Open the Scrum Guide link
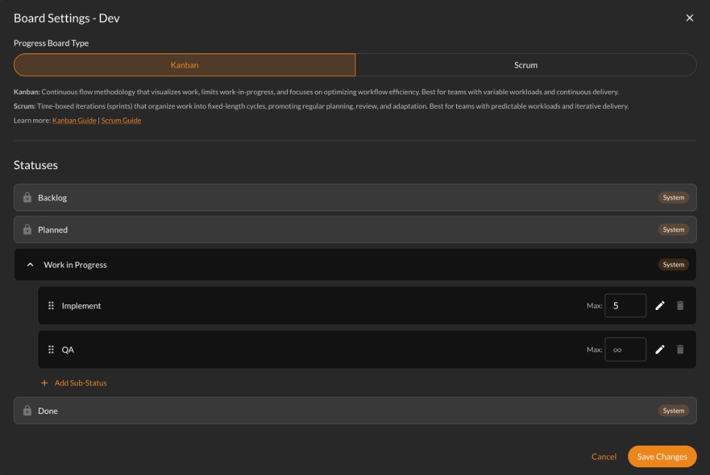The width and height of the screenshot is (710, 475). click(121, 121)
